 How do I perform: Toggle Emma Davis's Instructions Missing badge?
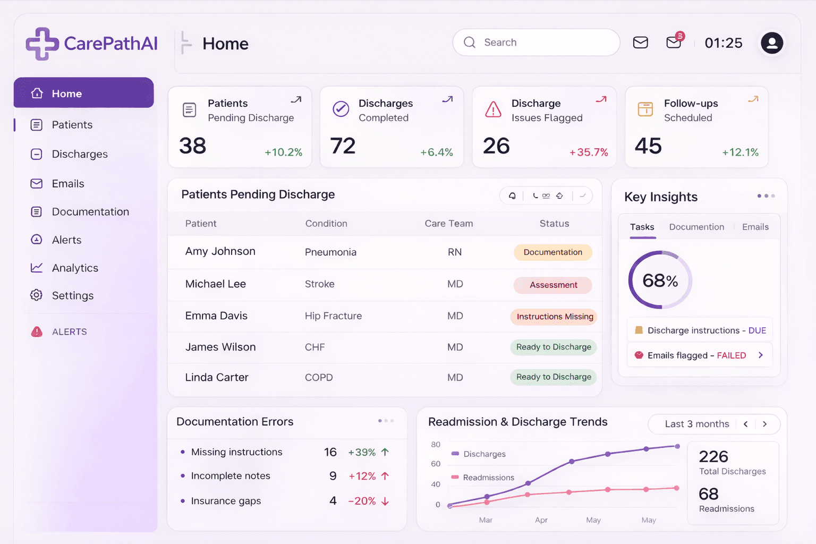(554, 317)
